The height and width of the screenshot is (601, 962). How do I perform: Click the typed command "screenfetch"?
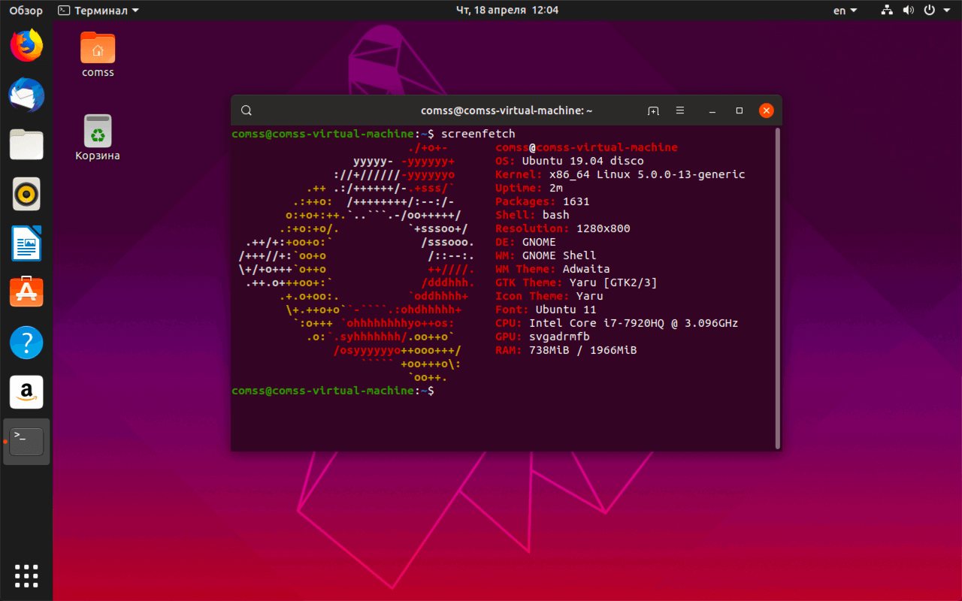pos(478,134)
